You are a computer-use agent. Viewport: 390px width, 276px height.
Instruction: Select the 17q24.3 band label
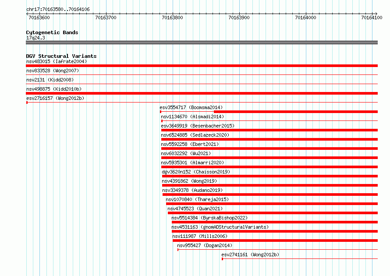(35, 38)
